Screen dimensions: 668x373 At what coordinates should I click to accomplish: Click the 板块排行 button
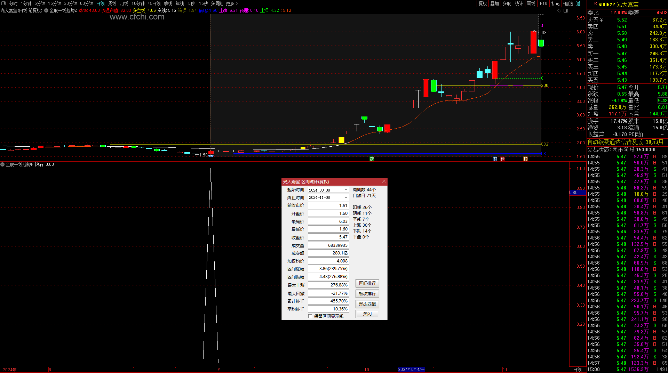(367, 294)
